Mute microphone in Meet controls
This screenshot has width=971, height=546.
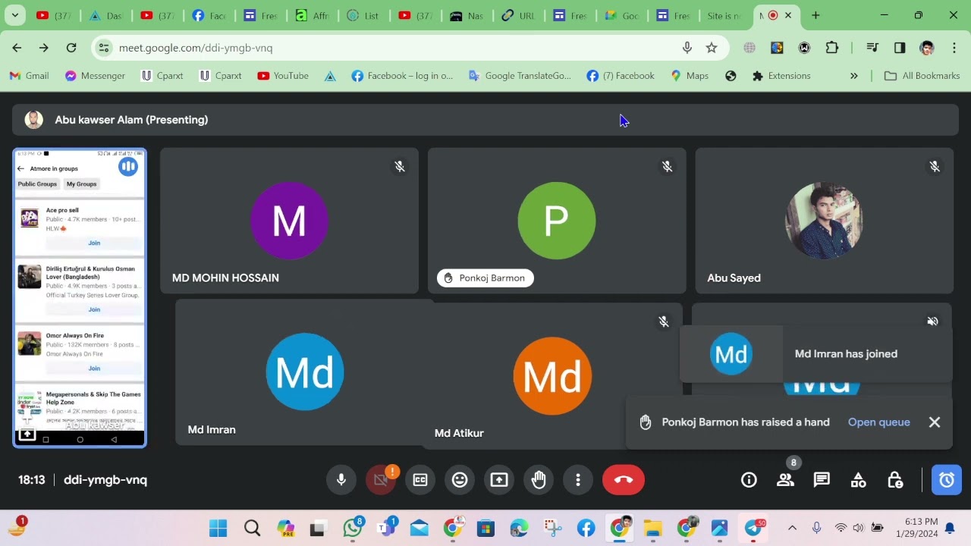pos(341,480)
